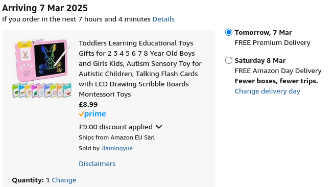
Task: Click the Arriving 7 Mar 2025 heading
Action: click(45, 8)
